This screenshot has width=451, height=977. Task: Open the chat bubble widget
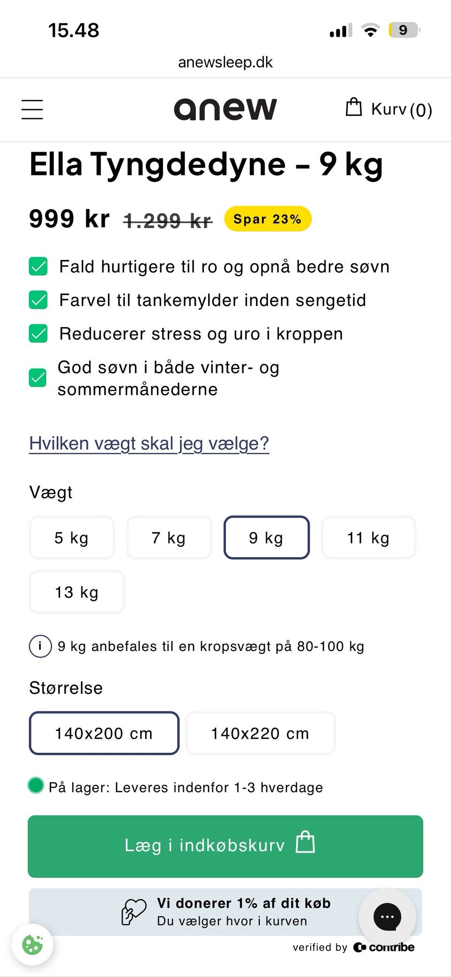tap(387, 916)
